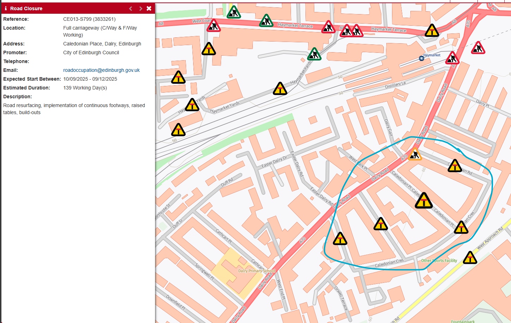Click the info icon in Road Closure header
The width and height of the screenshot is (511, 323).
click(6, 8)
